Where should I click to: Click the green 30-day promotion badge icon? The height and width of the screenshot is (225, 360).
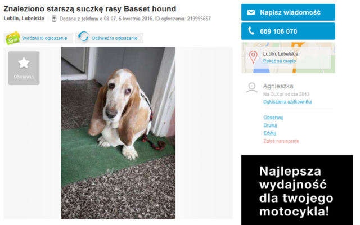pos(12,38)
